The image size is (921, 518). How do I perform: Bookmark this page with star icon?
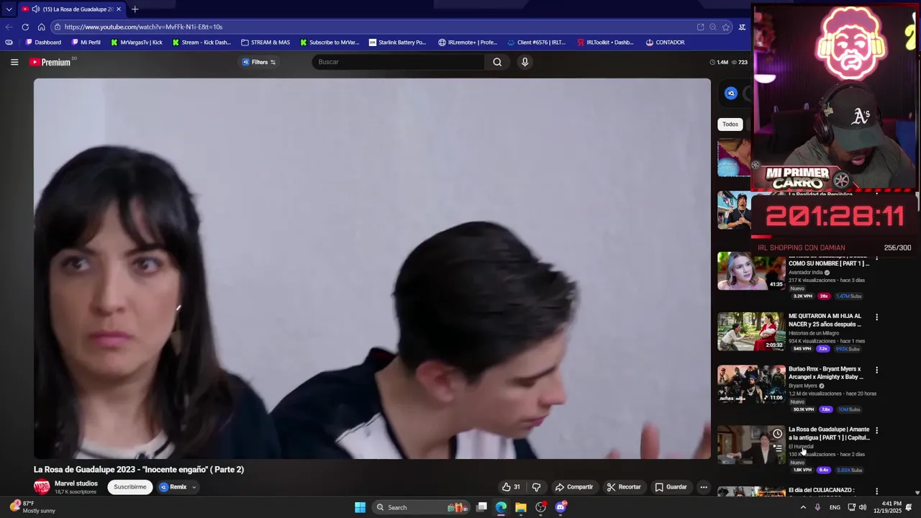(x=726, y=27)
